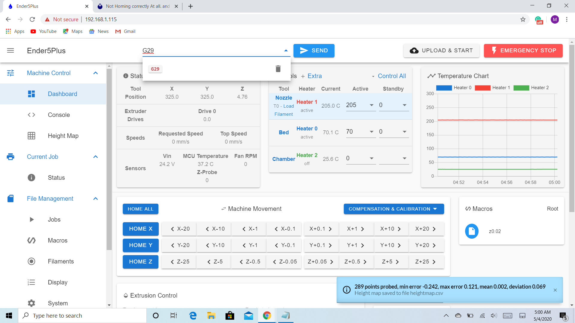Delete the G29 history entry with trash icon
The height and width of the screenshot is (323, 575).
tap(278, 69)
